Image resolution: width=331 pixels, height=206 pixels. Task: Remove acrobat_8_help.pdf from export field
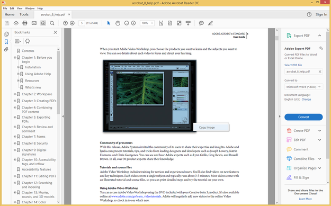point(320,71)
